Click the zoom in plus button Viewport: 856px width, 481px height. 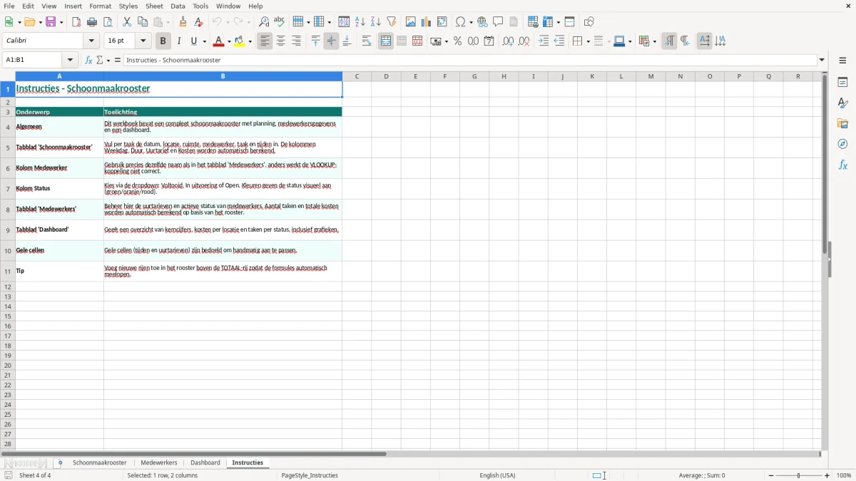coord(827,475)
